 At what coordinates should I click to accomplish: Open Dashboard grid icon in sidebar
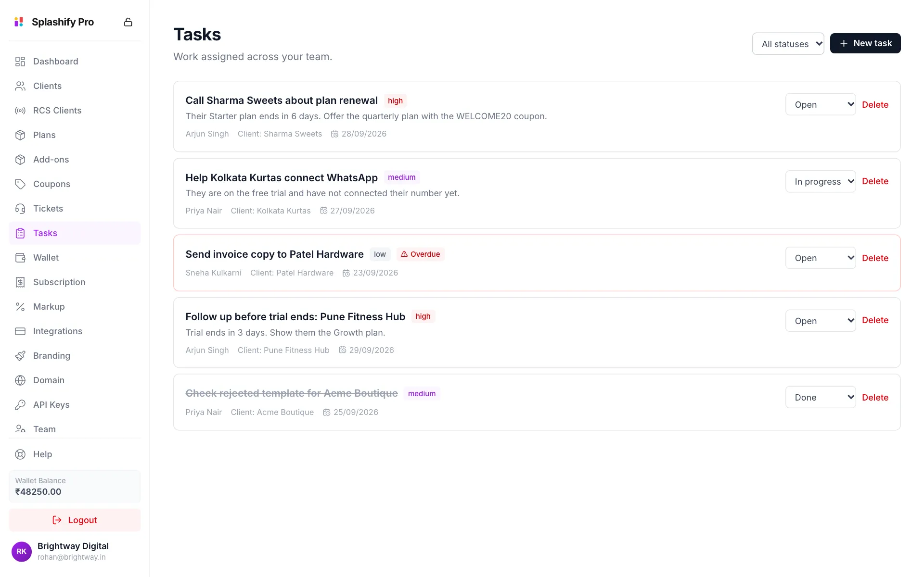(20, 62)
